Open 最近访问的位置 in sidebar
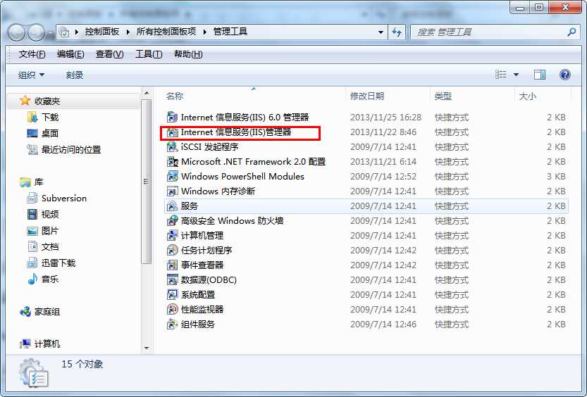Viewport: 587px width, 397px height. click(64, 150)
